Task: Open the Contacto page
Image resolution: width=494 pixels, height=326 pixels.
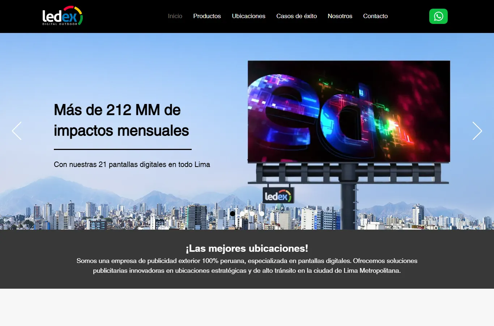Action: coord(375,16)
